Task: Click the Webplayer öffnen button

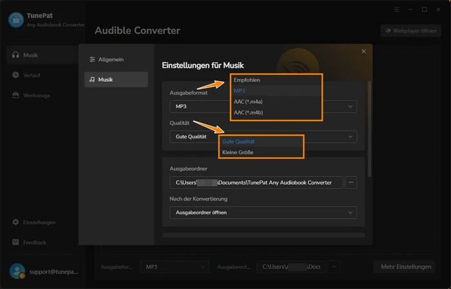Action: [x=411, y=31]
